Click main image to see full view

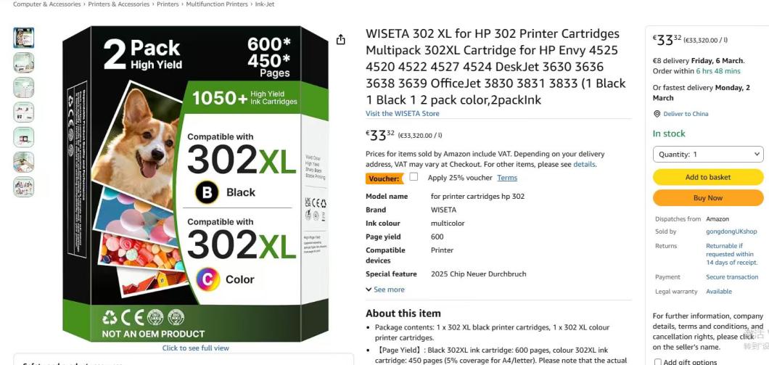[196, 348]
